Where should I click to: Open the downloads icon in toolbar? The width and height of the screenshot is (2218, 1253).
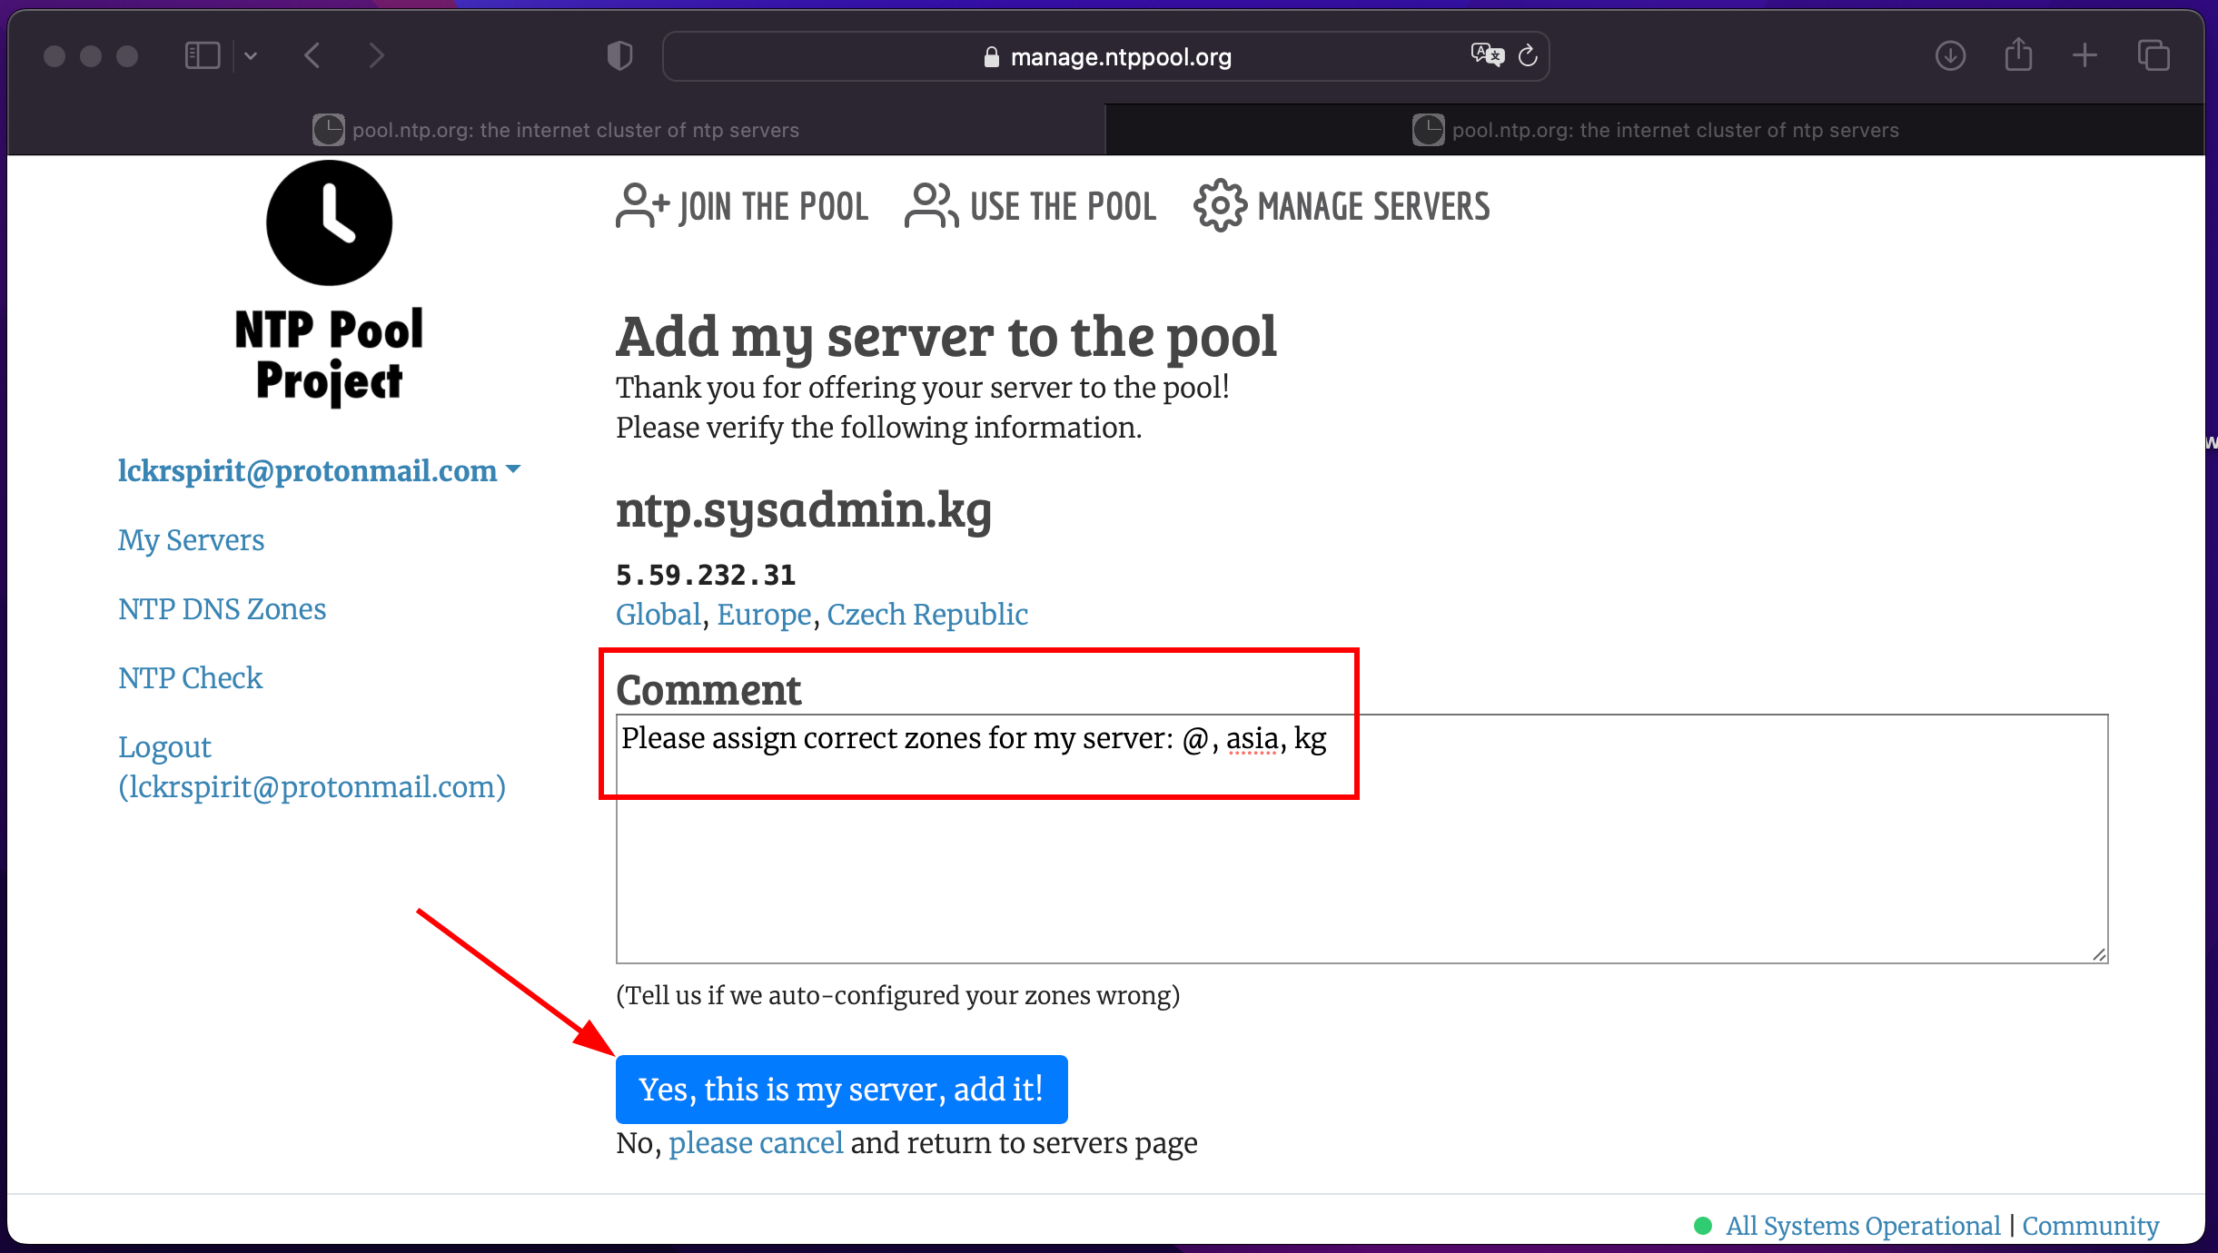coord(1950,56)
